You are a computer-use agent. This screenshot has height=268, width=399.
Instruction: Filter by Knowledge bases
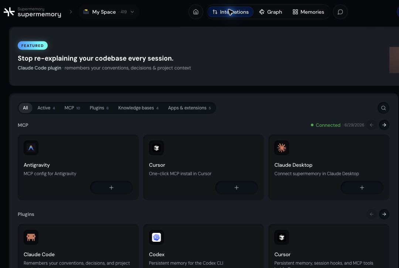138,108
